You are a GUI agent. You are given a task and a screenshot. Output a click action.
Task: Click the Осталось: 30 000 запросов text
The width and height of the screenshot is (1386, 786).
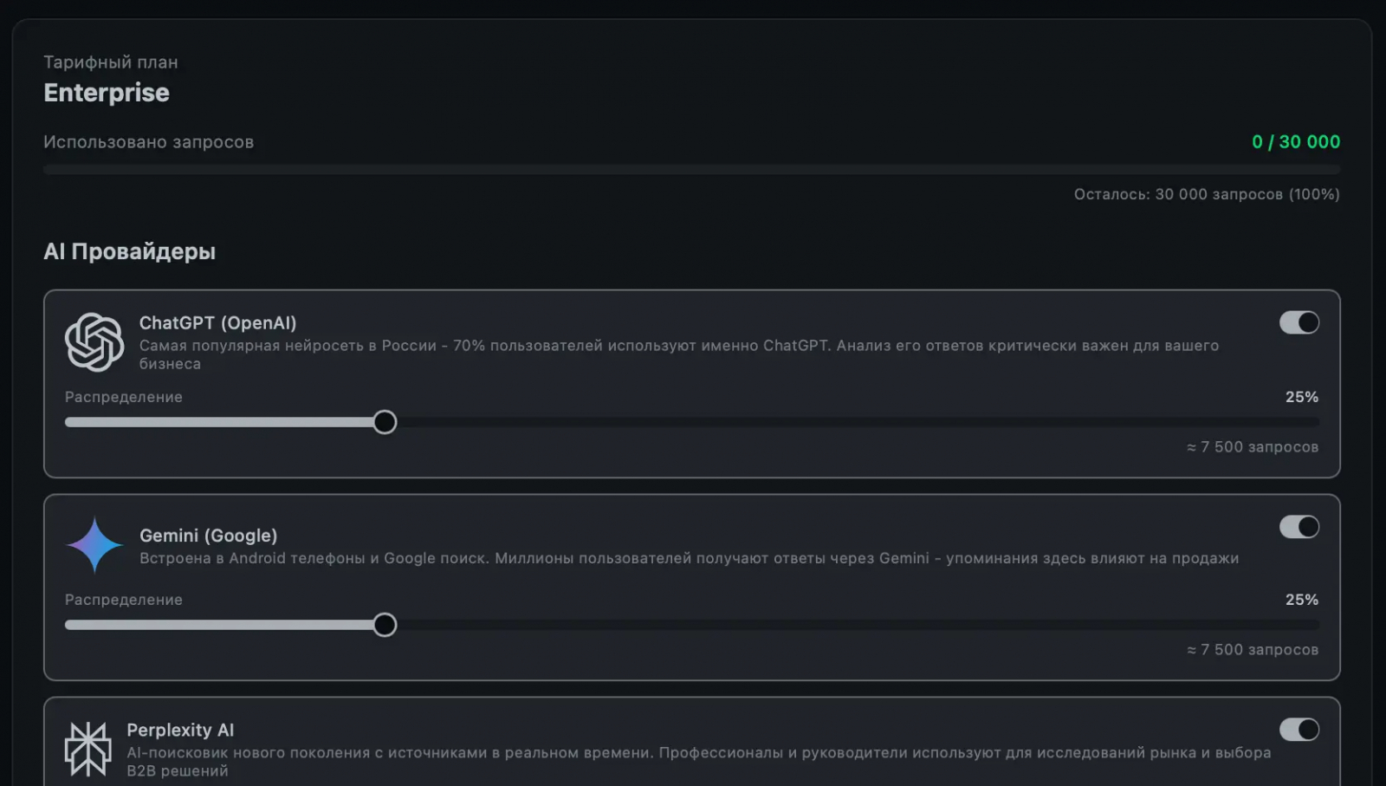(1206, 194)
